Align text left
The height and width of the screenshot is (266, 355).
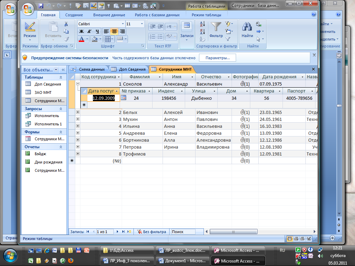coord(106,32)
